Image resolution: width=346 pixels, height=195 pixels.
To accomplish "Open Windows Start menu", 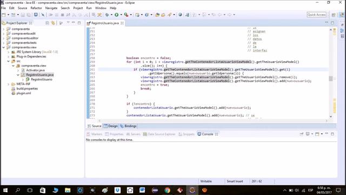I will pyautogui.click(x=5, y=190).
